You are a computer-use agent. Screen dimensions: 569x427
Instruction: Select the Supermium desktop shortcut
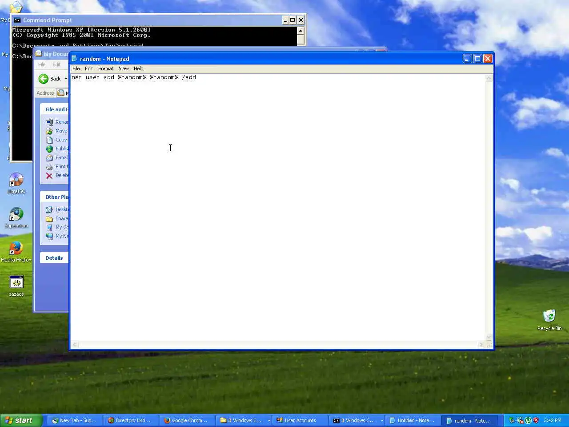16,218
